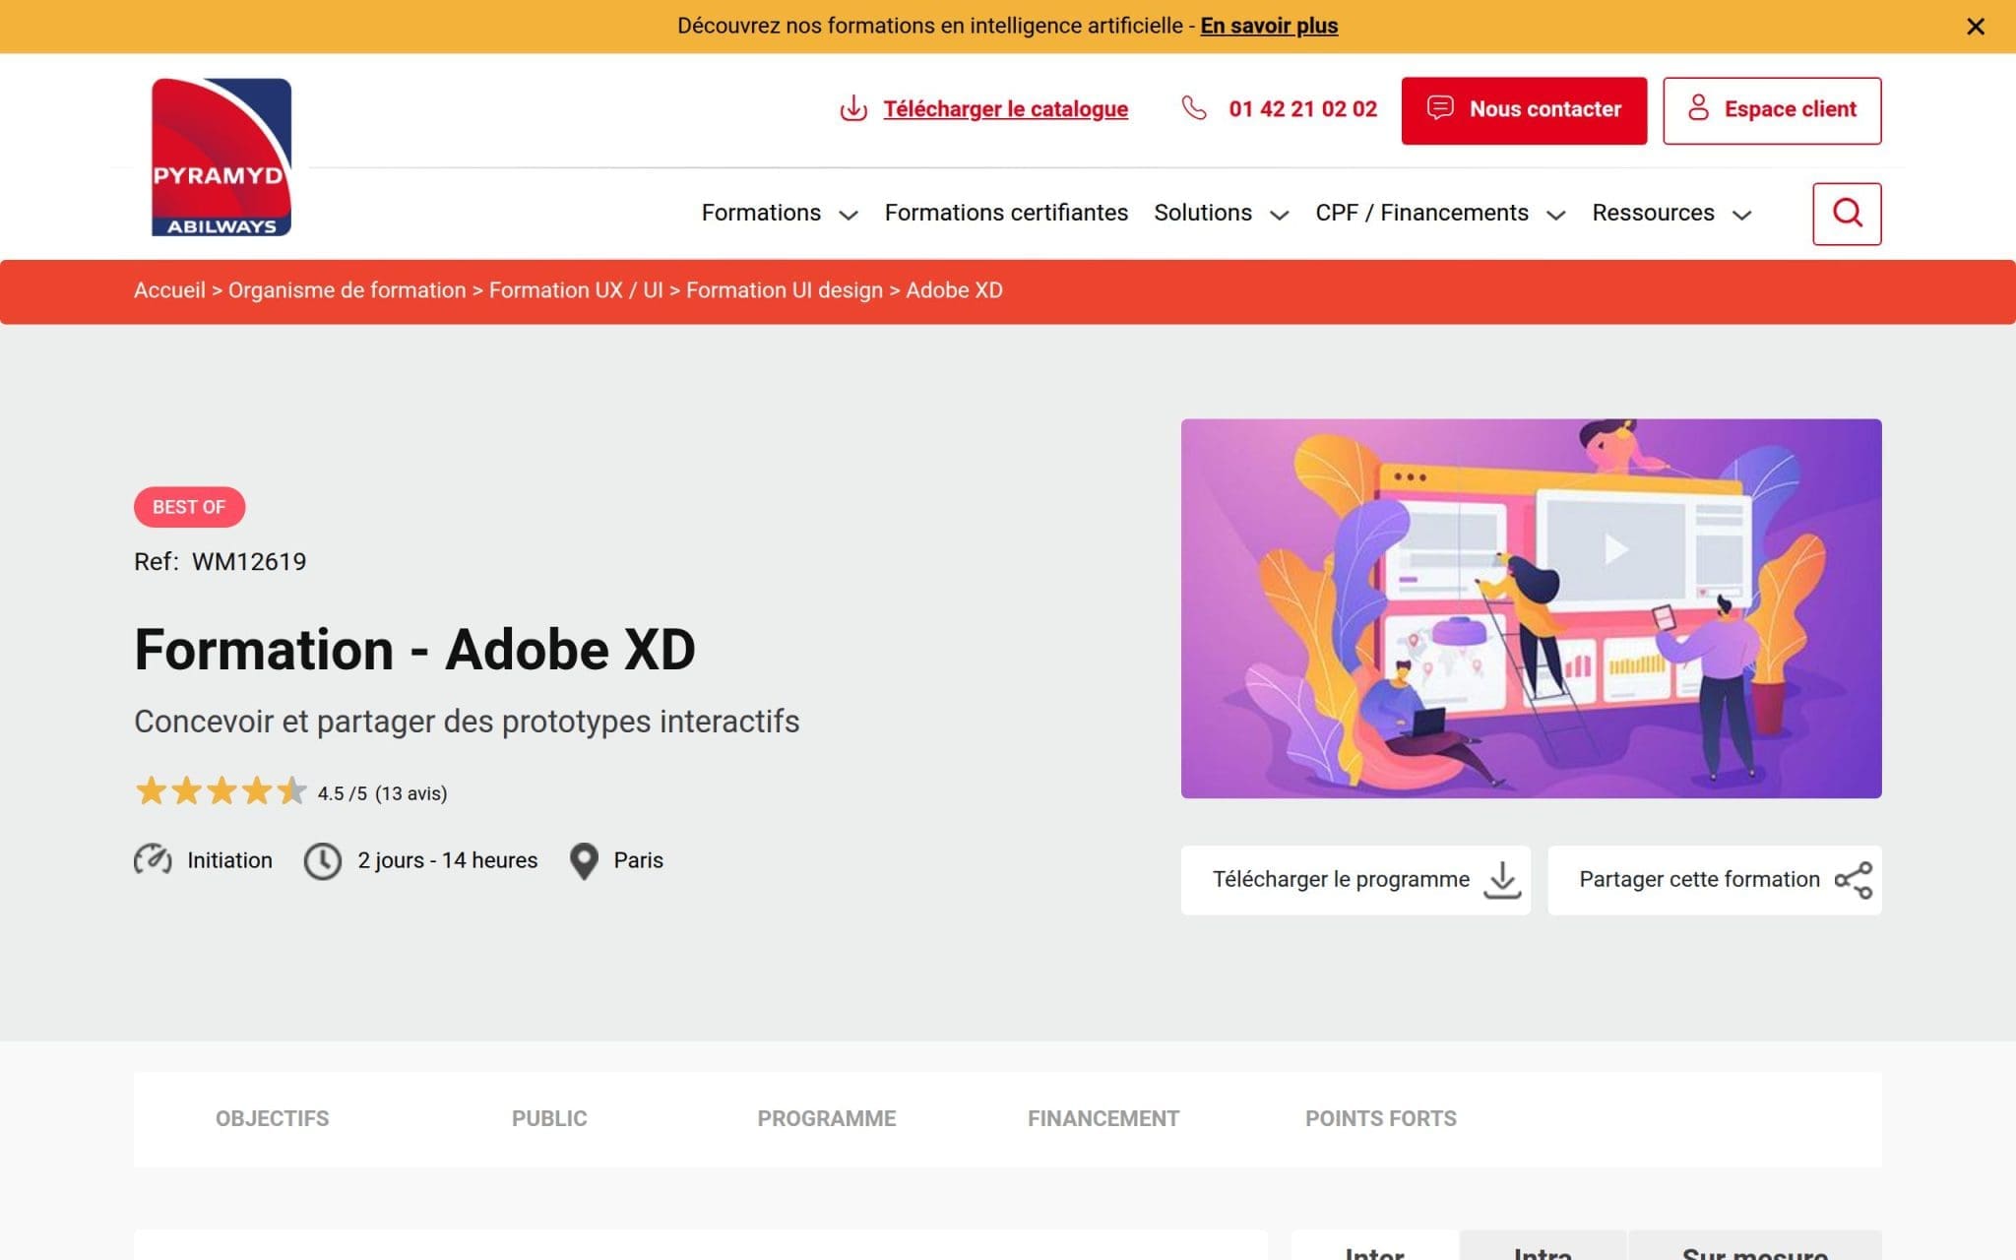This screenshot has height=1260, width=2016.
Task: Go to Formations certifiantes
Action: [1006, 213]
